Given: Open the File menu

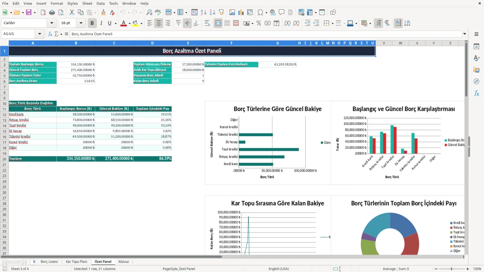Looking at the screenshot, I should point(5,3).
